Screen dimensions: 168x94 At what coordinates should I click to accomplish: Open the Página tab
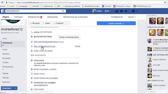point(6,17)
